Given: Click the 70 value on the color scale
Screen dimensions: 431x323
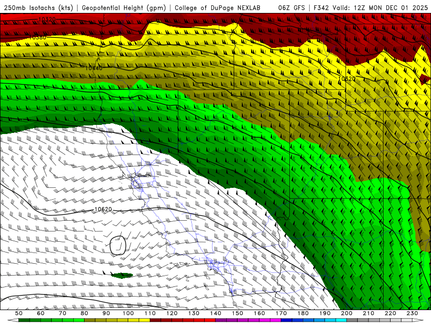Looking at the screenshot, I should [x=62, y=313].
